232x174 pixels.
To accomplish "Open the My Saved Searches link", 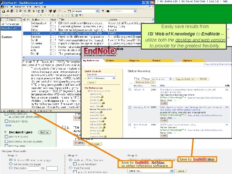I will click(193, 1).
